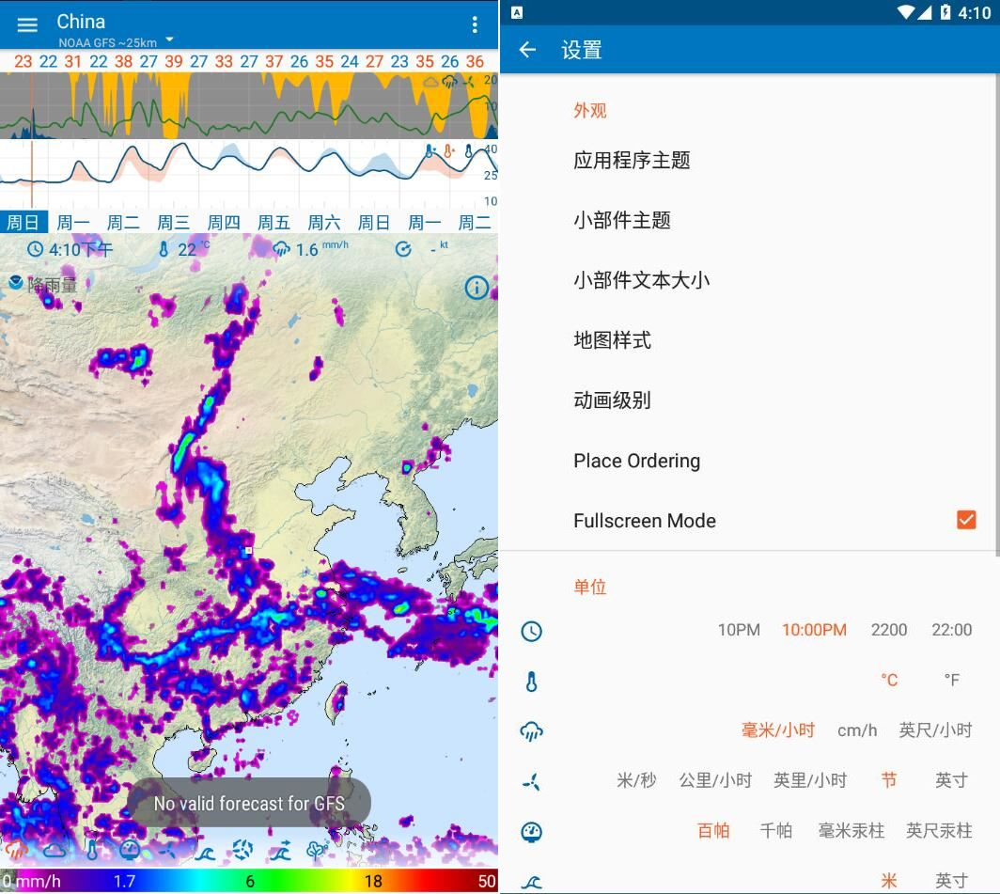Open the overflow menu in the weather view
The image size is (1000, 894).
[475, 24]
